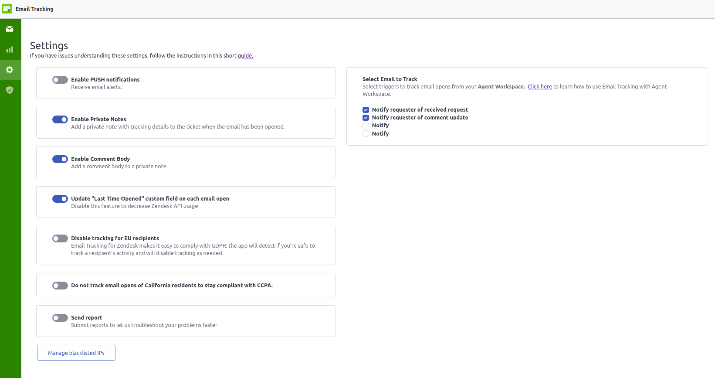The image size is (715, 378).
Task: Click the Enable Comment Body label
Action: pyautogui.click(x=101, y=159)
